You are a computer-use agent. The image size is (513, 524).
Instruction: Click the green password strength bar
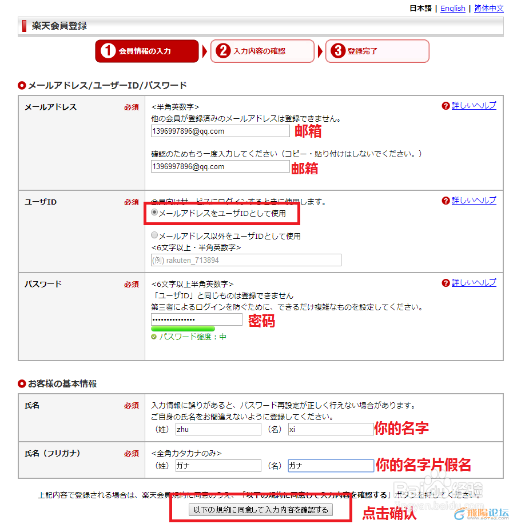(x=183, y=329)
